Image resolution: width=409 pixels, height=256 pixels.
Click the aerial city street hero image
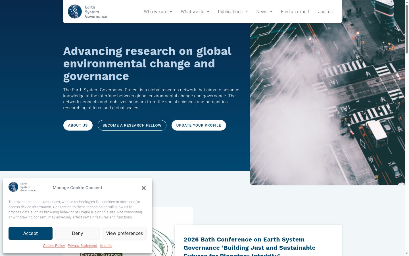tap(327, 104)
